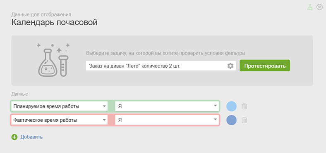Click the green plus icon

[x=14, y=137]
